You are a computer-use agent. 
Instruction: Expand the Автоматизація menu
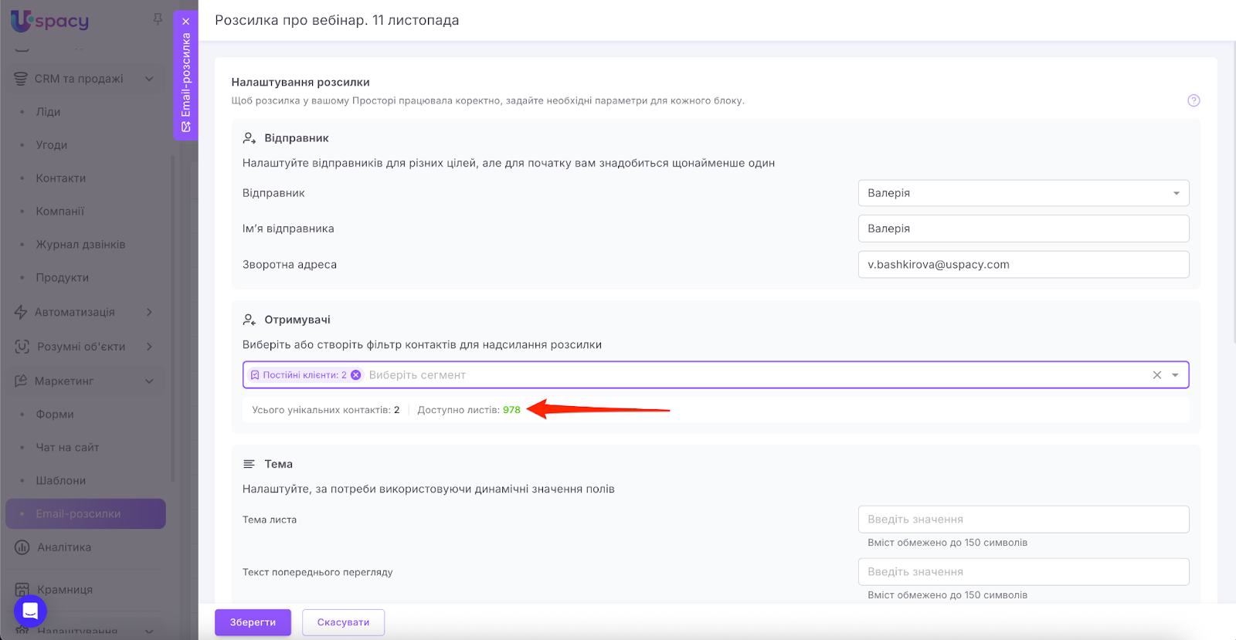(149, 312)
